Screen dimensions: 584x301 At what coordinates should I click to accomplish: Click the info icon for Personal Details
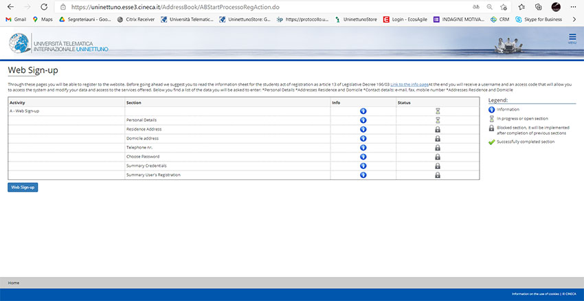[363, 120]
